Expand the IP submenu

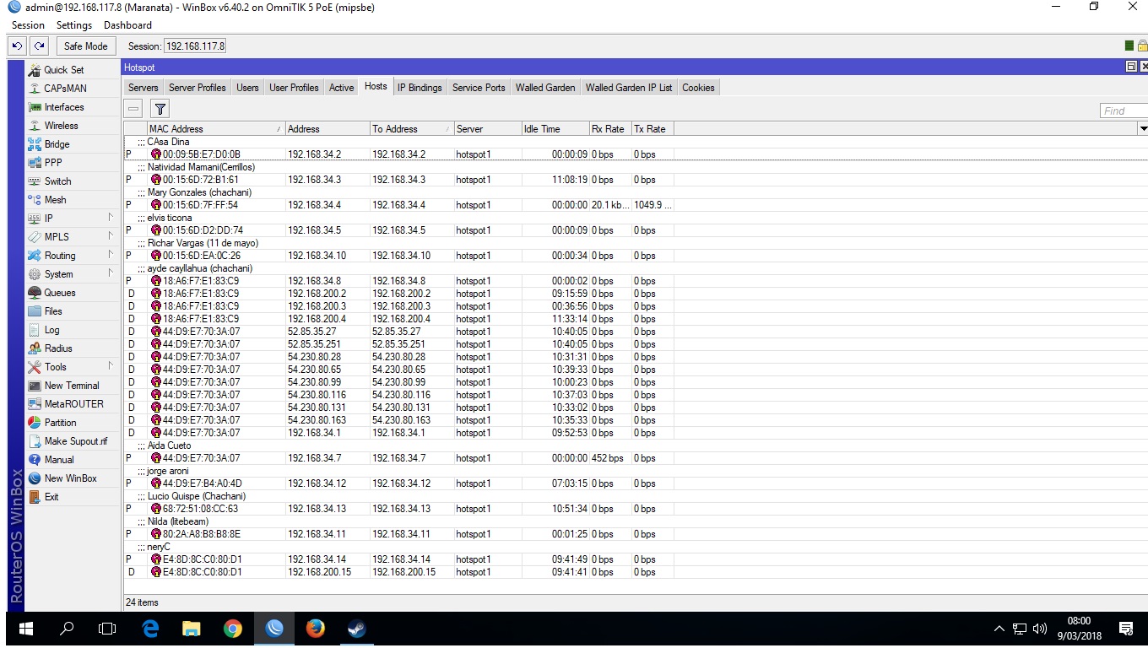tap(111, 218)
